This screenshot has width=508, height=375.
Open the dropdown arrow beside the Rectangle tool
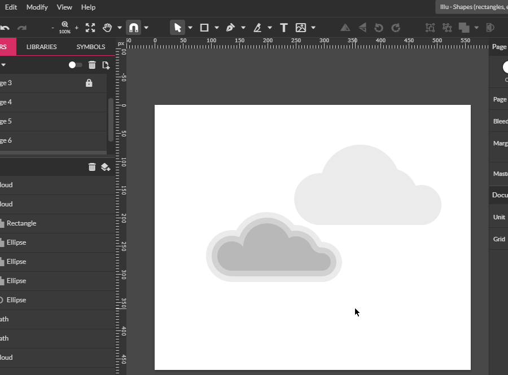pyautogui.click(x=217, y=28)
